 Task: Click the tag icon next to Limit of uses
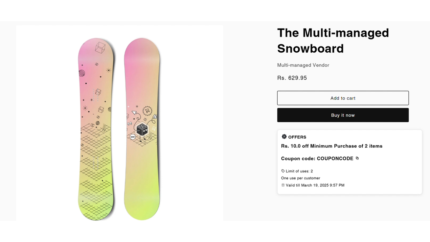(283, 171)
